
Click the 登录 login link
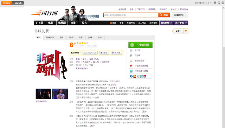pos(131,9)
